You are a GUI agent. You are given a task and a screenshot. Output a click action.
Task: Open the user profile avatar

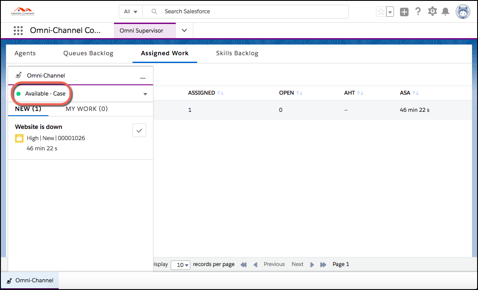[463, 12]
